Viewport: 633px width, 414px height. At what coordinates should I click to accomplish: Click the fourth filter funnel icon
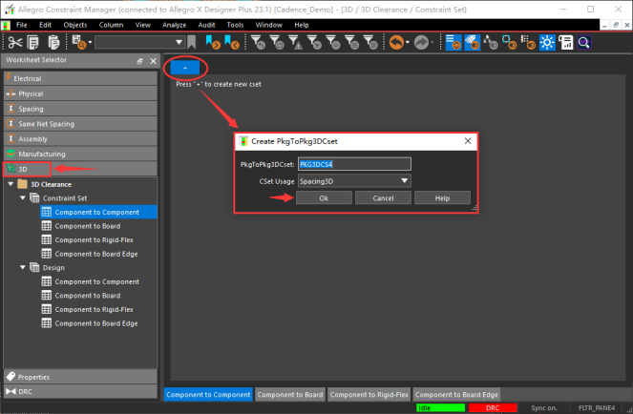[x=314, y=42]
